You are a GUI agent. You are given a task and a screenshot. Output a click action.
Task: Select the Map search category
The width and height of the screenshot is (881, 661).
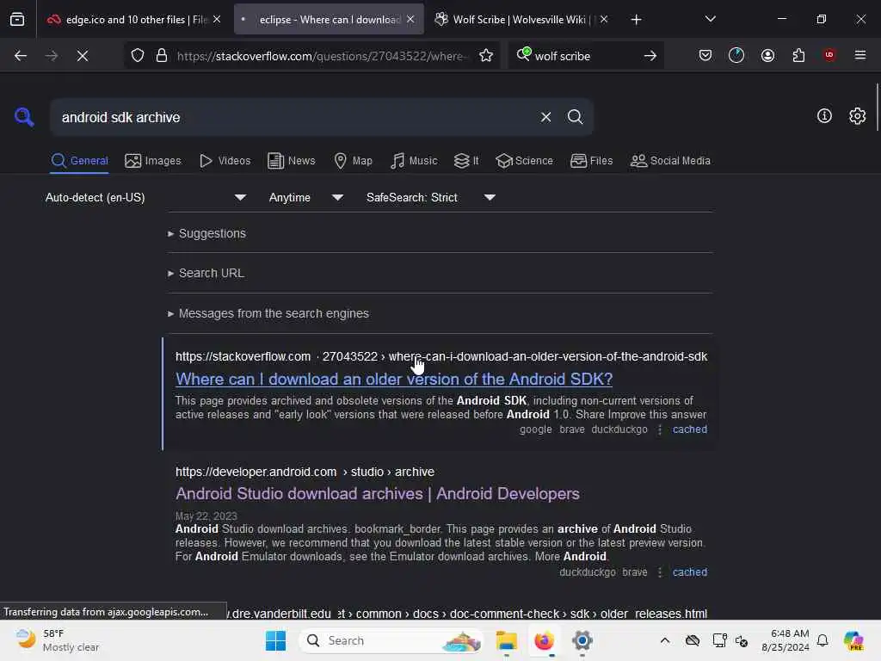pyautogui.click(x=354, y=161)
